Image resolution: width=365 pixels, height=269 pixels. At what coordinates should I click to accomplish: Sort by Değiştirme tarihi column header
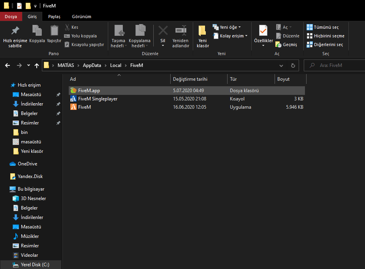pyautogui.click(x=199, y=79)
